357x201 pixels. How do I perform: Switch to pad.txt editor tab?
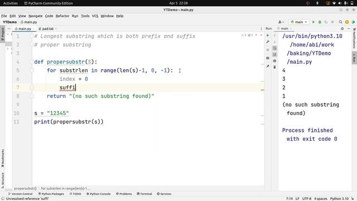47,28
